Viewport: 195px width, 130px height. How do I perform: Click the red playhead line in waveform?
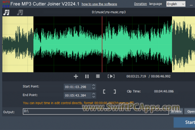tap(102, 44)
